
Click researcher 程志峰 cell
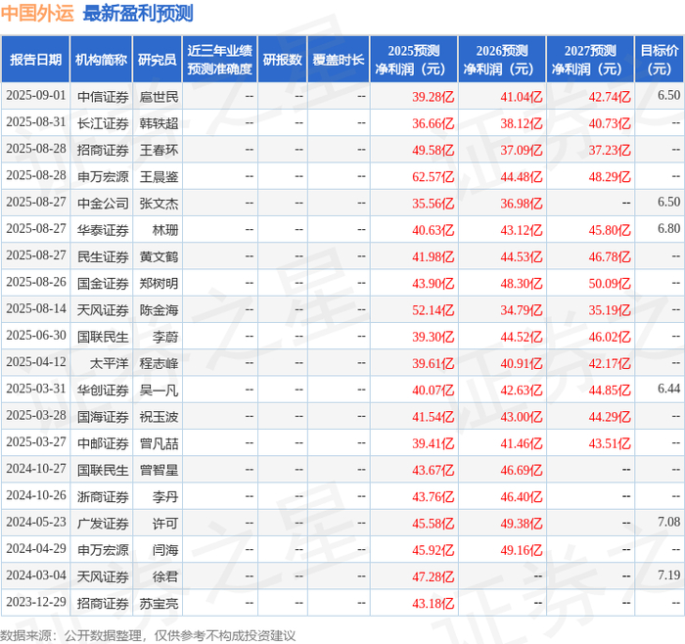[159, 363]
